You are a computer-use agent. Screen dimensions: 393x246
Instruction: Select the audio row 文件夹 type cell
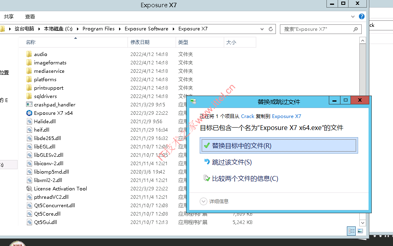point(185,54)
